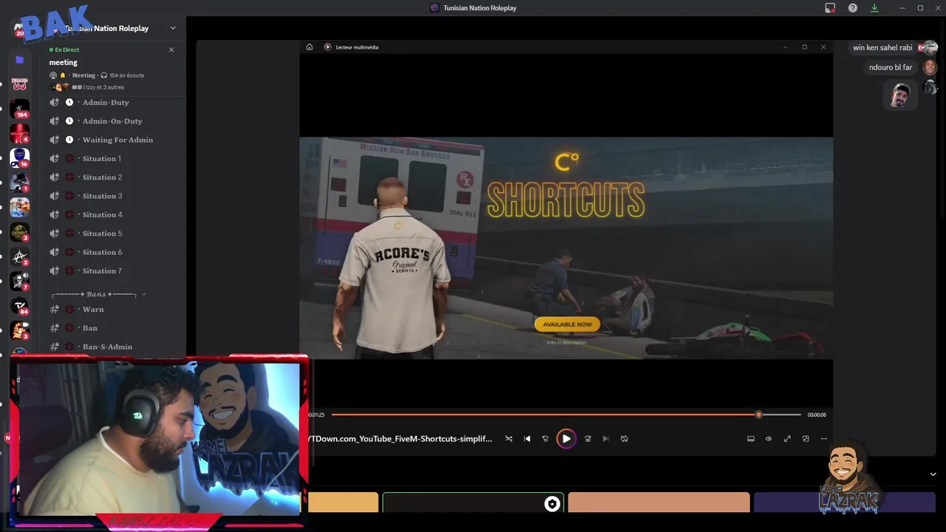Viewport: 946px width, 532px height.
Task: Click the green Discord update download icon
Action: pyautogui.click(x=874, y=8)
